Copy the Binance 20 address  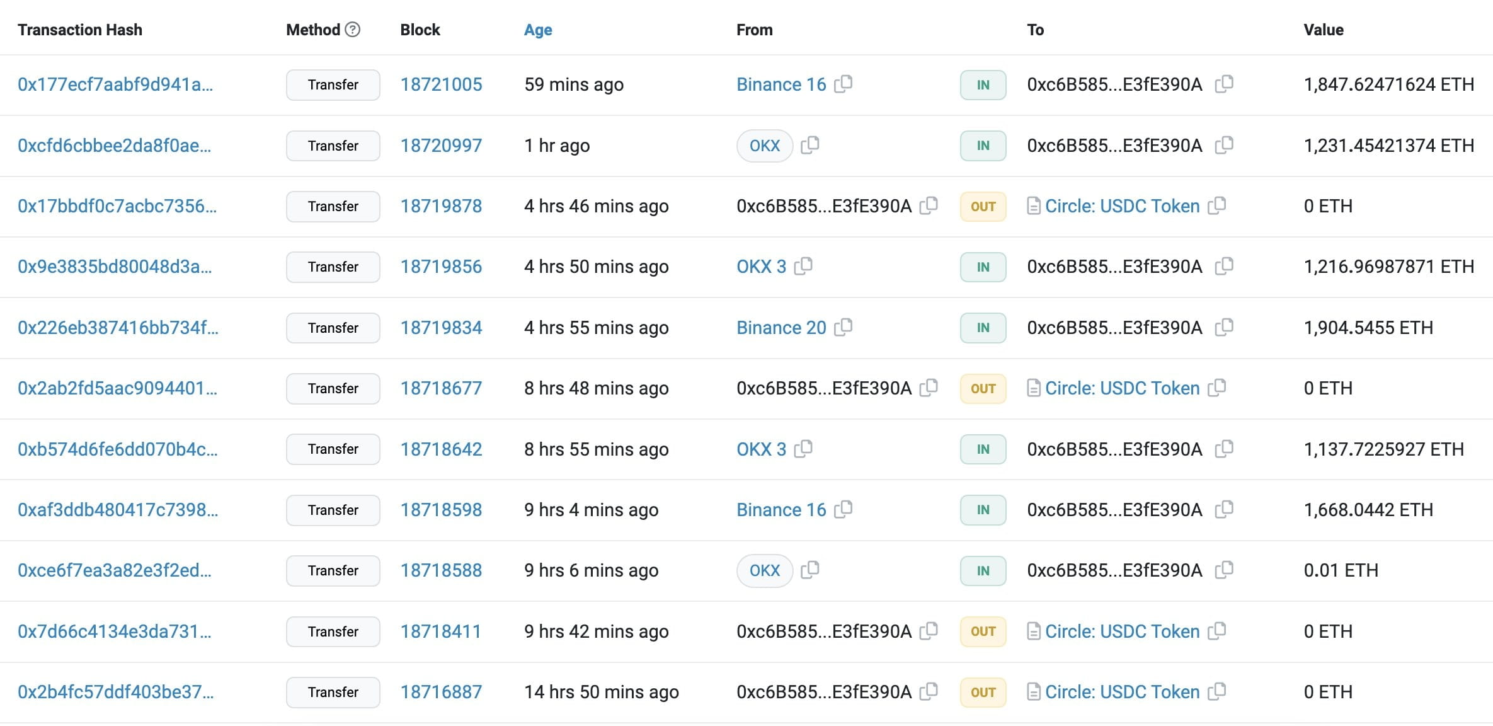[843, 327]
